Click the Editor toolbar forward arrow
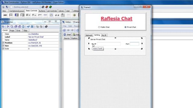 click(72, 30)
